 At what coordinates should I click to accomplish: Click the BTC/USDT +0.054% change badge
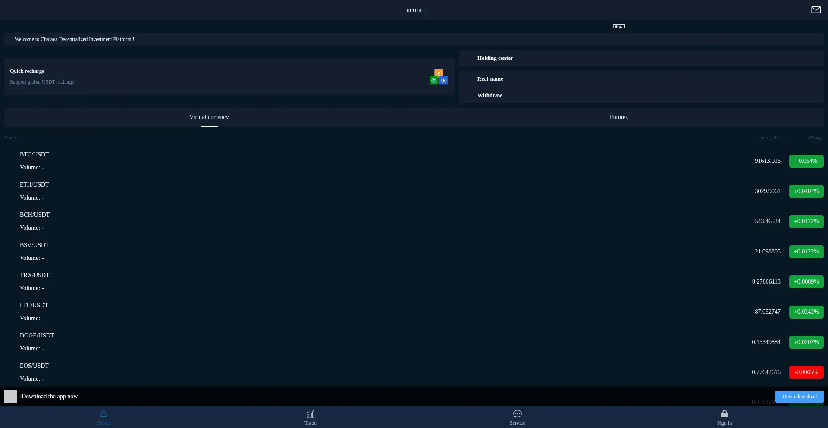(x=806, y=161)
